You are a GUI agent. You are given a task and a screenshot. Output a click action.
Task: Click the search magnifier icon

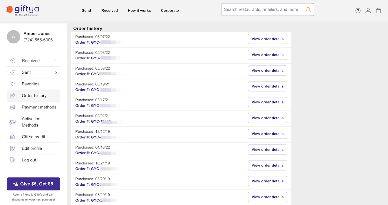click(x=308, y=10)
